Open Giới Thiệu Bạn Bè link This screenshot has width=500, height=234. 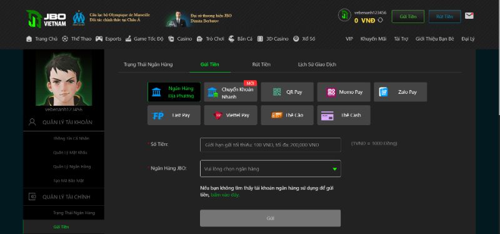click(x=434, y=39)
